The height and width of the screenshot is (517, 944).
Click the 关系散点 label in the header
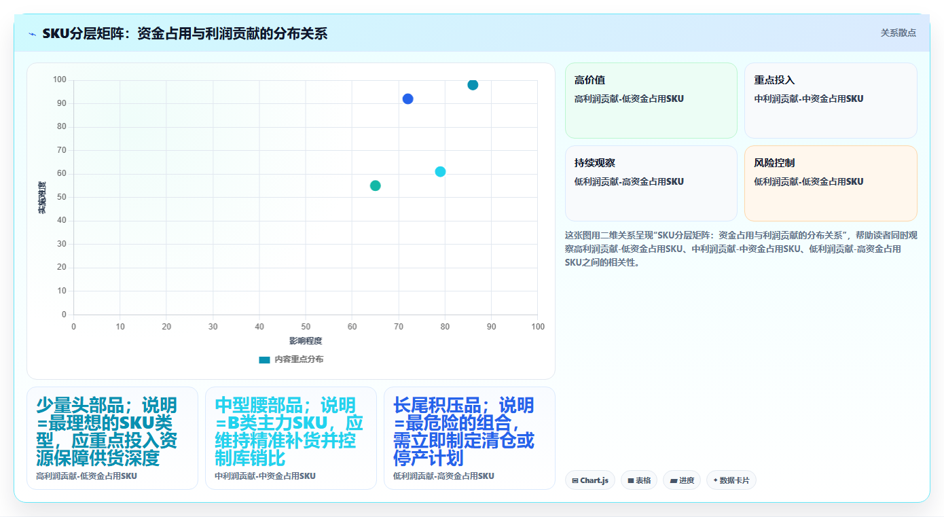click(898, 33)
